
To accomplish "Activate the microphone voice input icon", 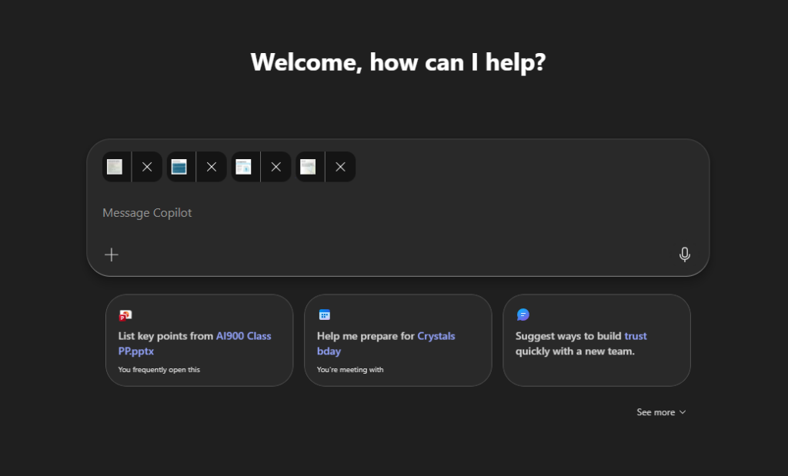I will [x=685, y=254].
